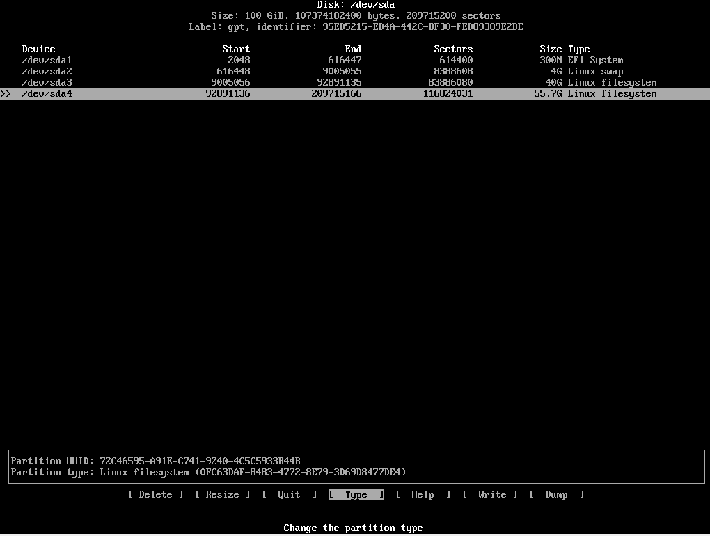Activate the highlighted Type option
The height and width of the screenshot is (536, 710).
tap(356, 495)
